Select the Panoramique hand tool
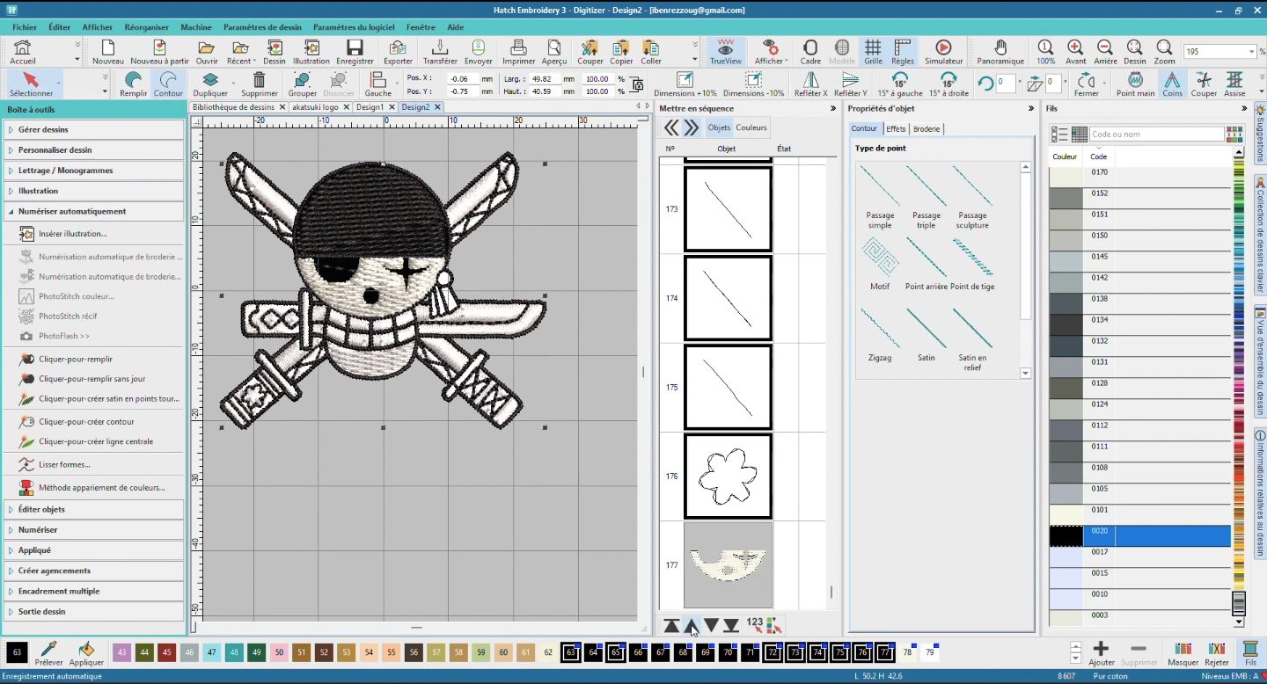Screen dimensions: 1267x684 (1000, 52)
